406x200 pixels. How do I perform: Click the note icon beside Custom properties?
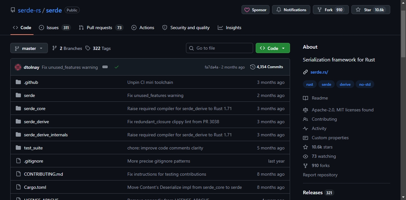click(305, 138)
